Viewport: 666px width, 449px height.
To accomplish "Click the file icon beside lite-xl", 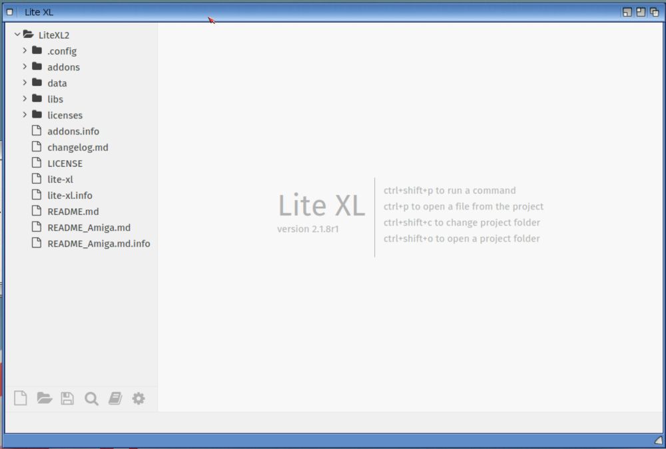I will pyautogui.click(x=37, y=179).
